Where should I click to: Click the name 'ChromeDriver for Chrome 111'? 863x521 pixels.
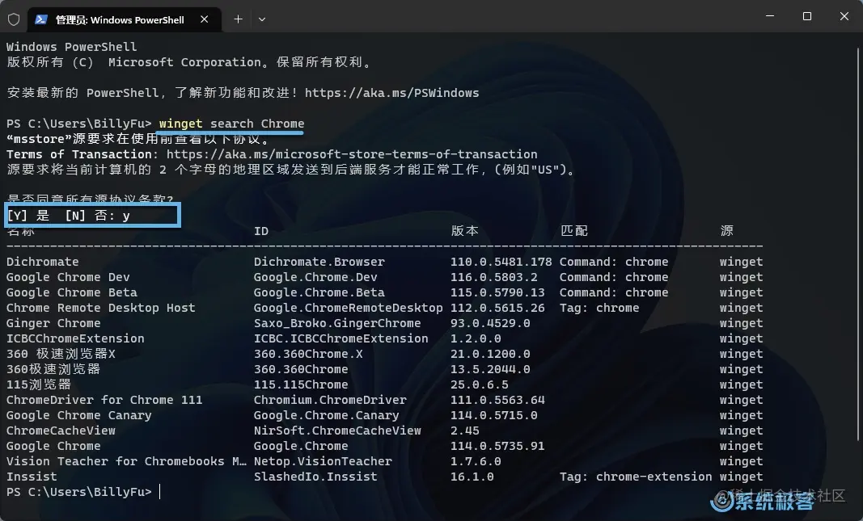click(104, 400)
